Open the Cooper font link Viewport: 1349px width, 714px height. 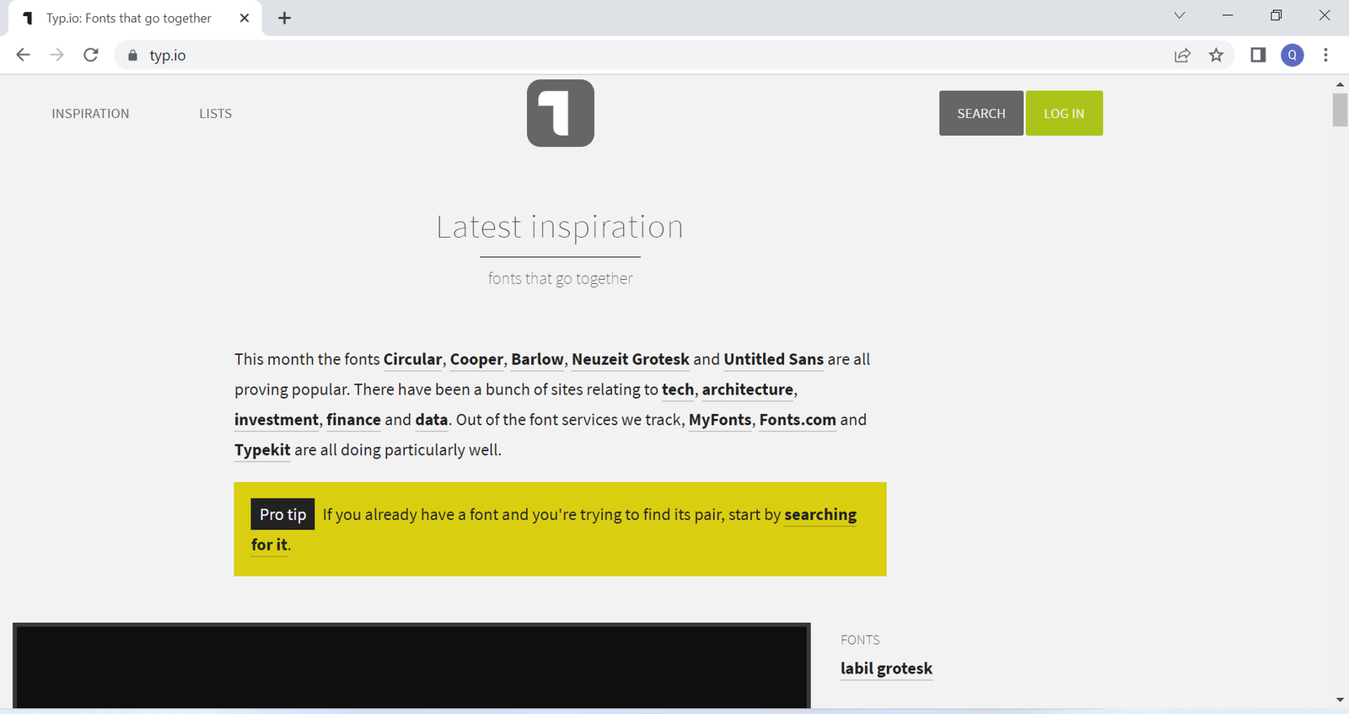pos(476,359)
